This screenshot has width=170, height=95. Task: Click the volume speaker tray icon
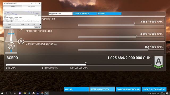tap(155, 93)
